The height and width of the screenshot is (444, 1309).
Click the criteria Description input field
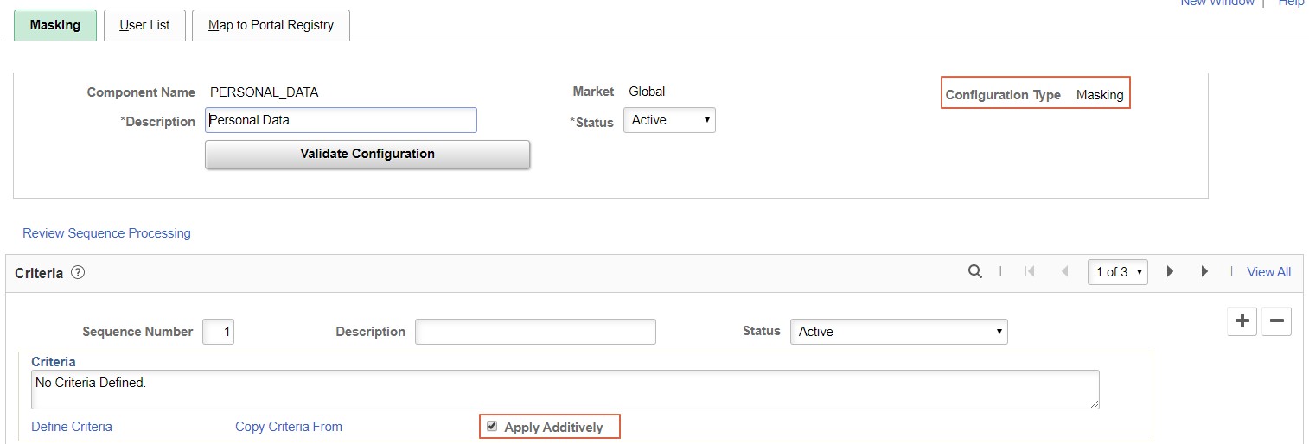(535, 332)
